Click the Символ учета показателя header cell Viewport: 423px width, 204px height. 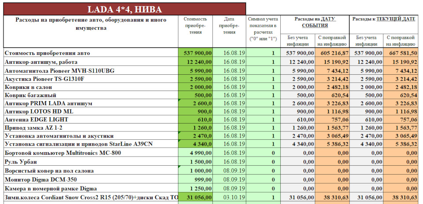point(263,29)
